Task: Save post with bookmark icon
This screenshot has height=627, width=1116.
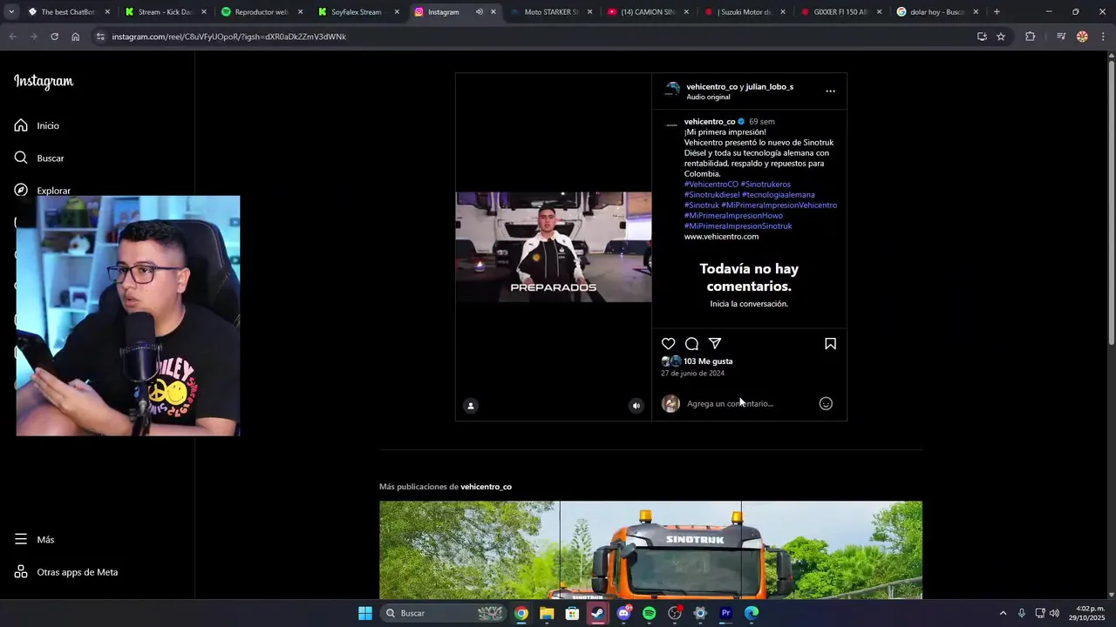Action: point(830,344)
